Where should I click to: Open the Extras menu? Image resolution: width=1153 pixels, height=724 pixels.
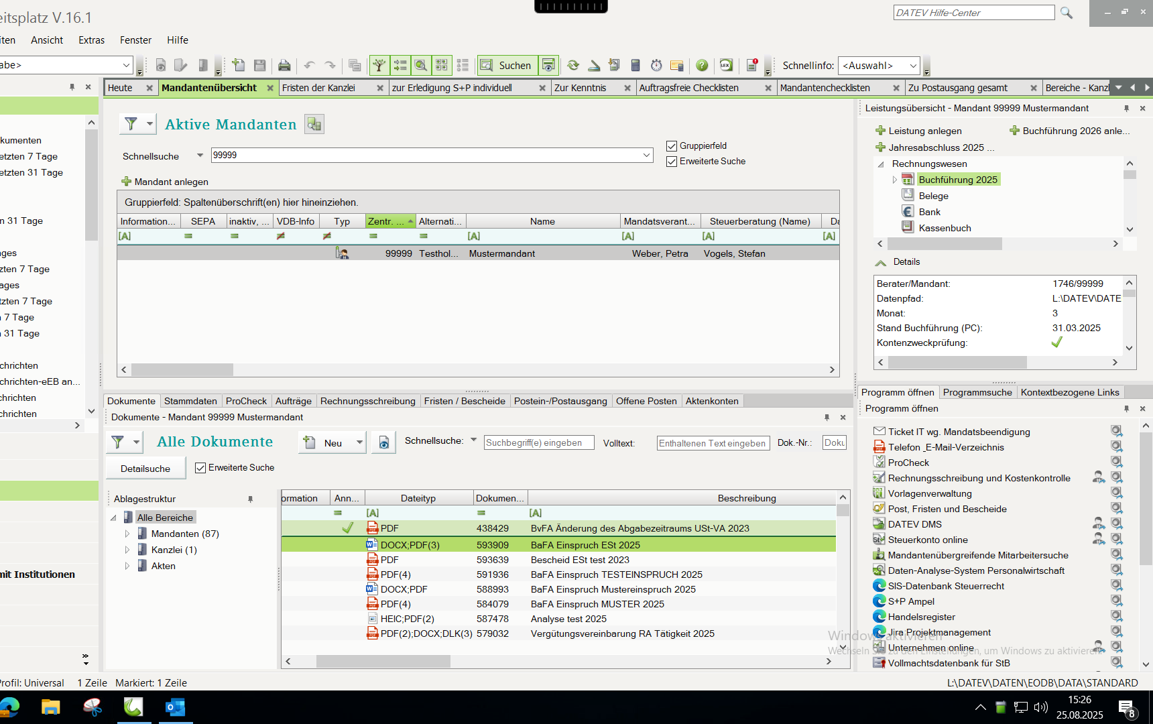tap(91, 40)
